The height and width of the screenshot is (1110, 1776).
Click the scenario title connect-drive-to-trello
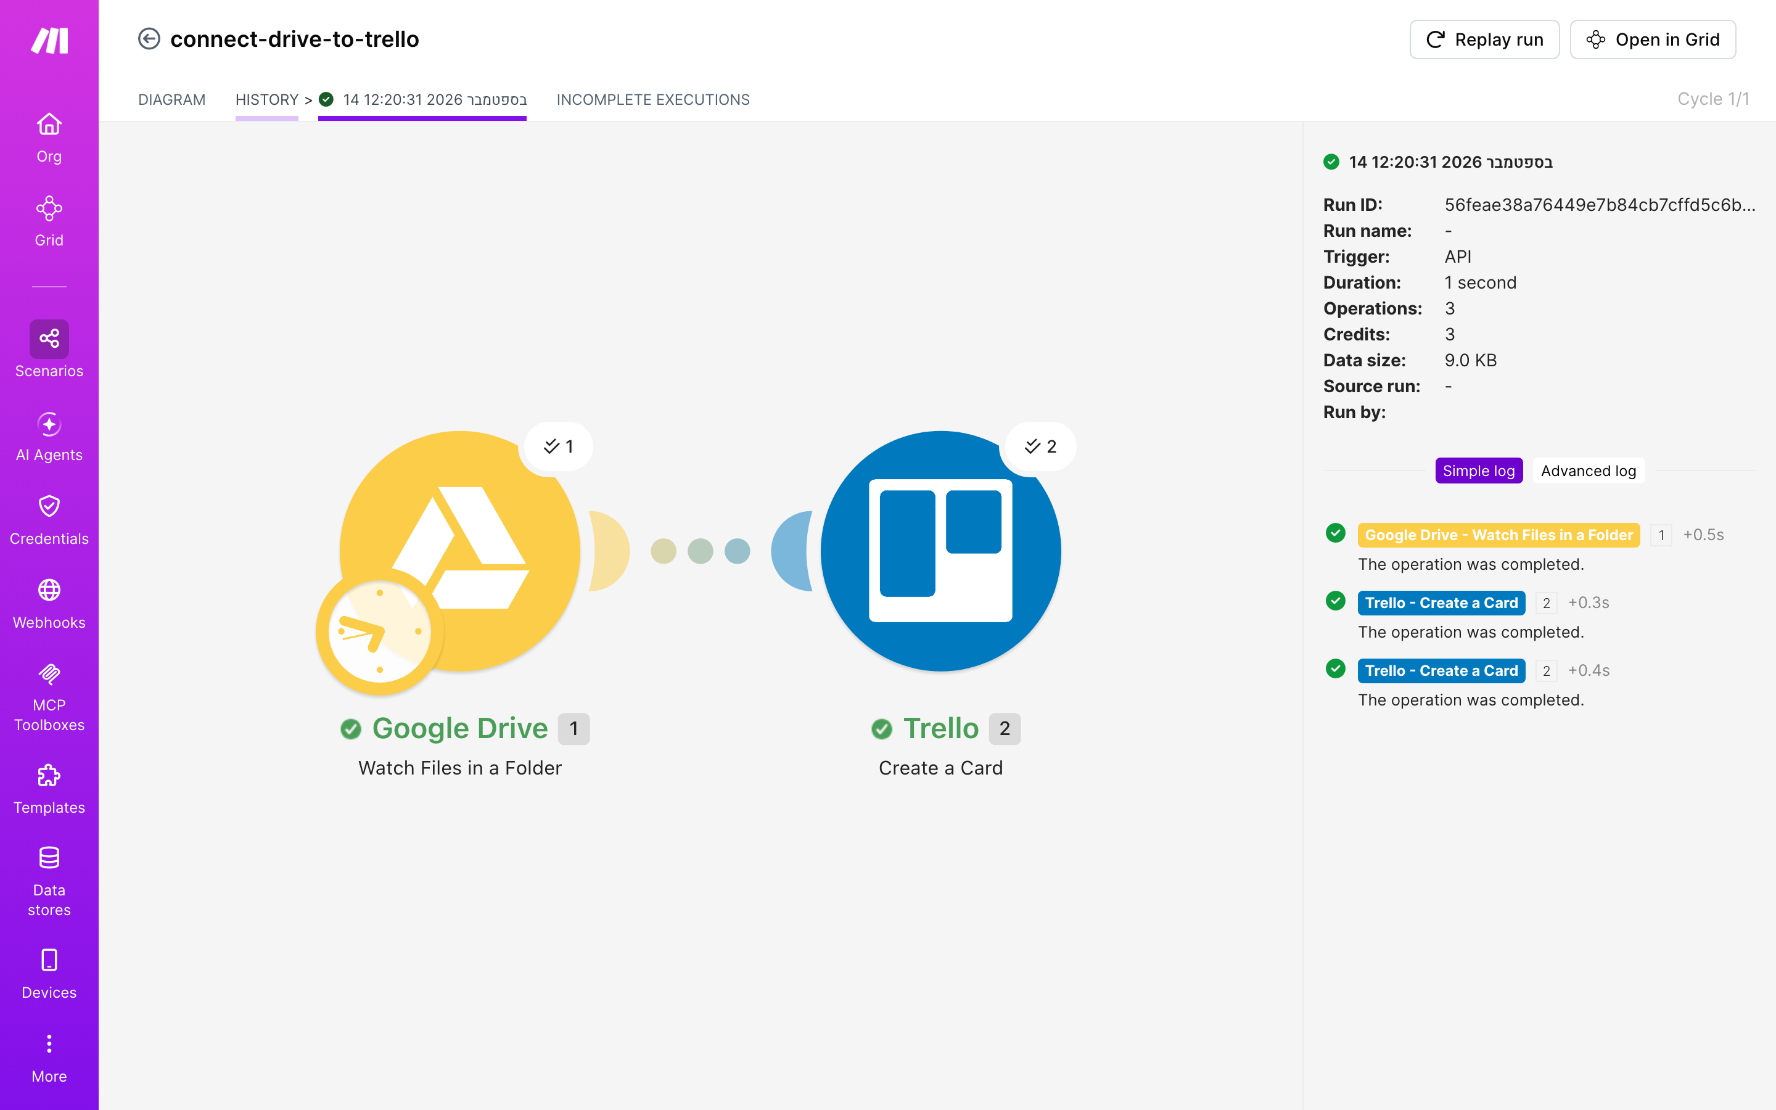tap(294, 39)
